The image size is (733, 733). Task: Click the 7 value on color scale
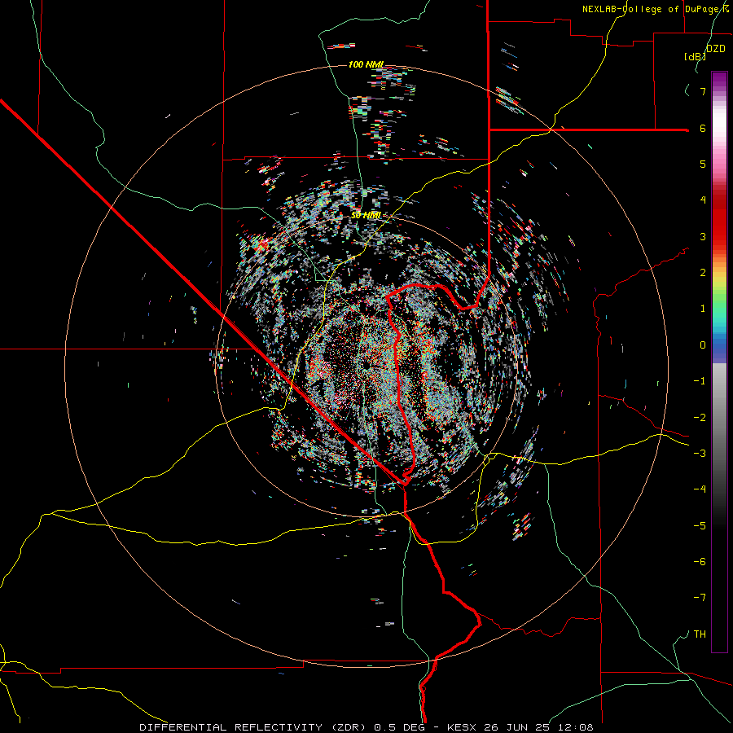[x=703, y=91]
